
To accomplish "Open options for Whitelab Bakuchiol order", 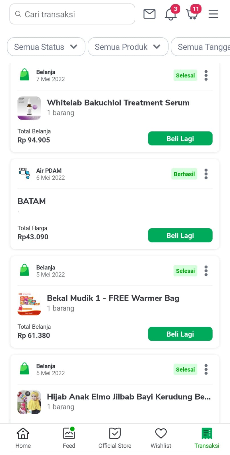I will tap(206, 75).
